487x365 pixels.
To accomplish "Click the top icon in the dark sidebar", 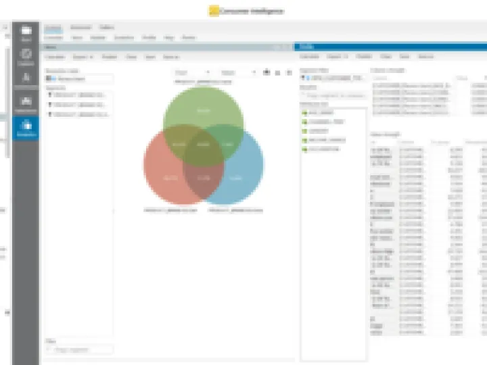I will pos(26,33).
